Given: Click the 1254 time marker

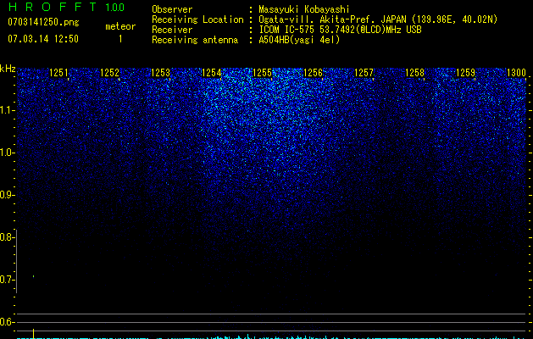Looking at the screenshot, I should [212, 73].
